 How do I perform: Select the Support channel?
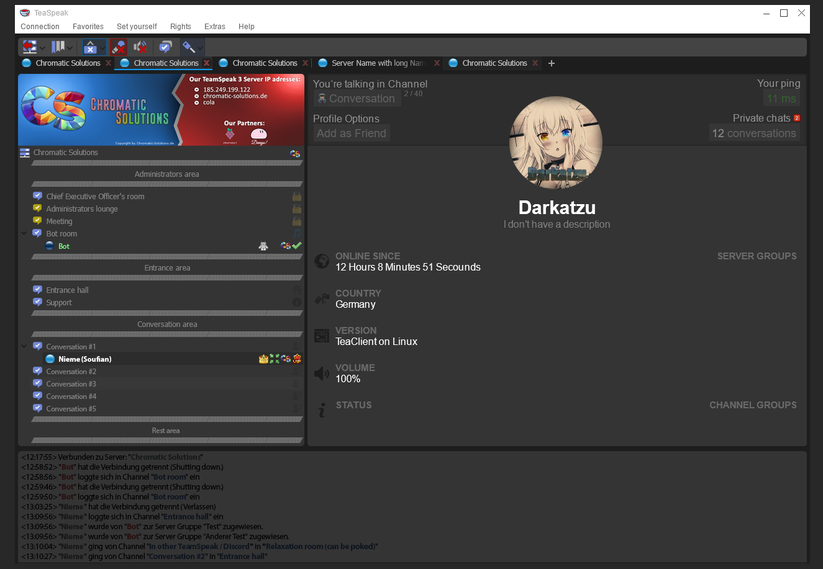tap(161, 303)
